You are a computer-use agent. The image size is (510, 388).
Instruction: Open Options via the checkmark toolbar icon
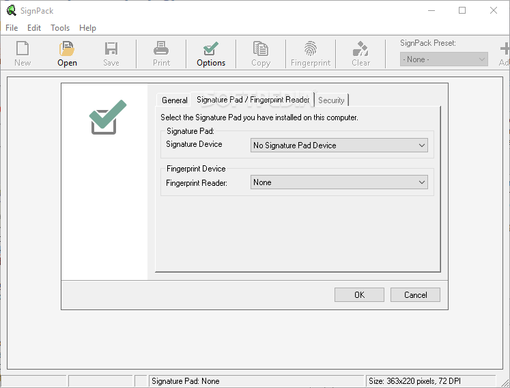pyautogui.click(x=211, y=48)
